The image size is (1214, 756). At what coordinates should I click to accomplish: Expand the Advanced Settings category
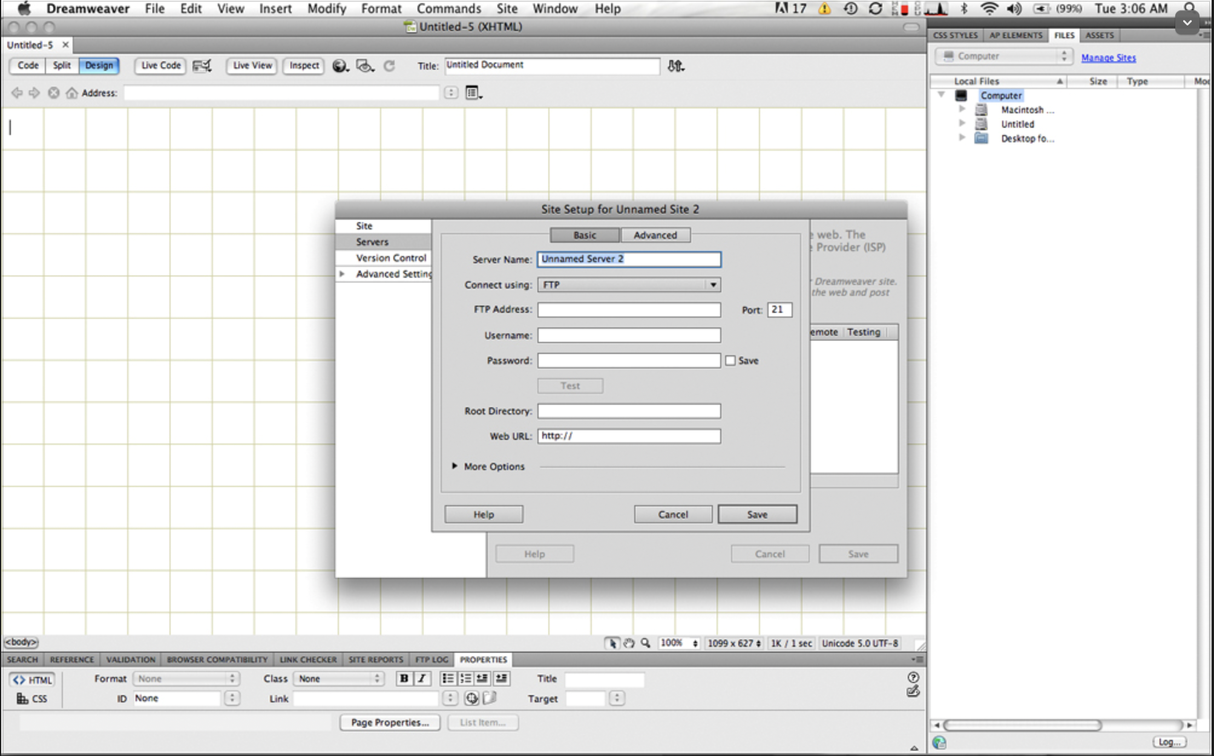[342, 274]
